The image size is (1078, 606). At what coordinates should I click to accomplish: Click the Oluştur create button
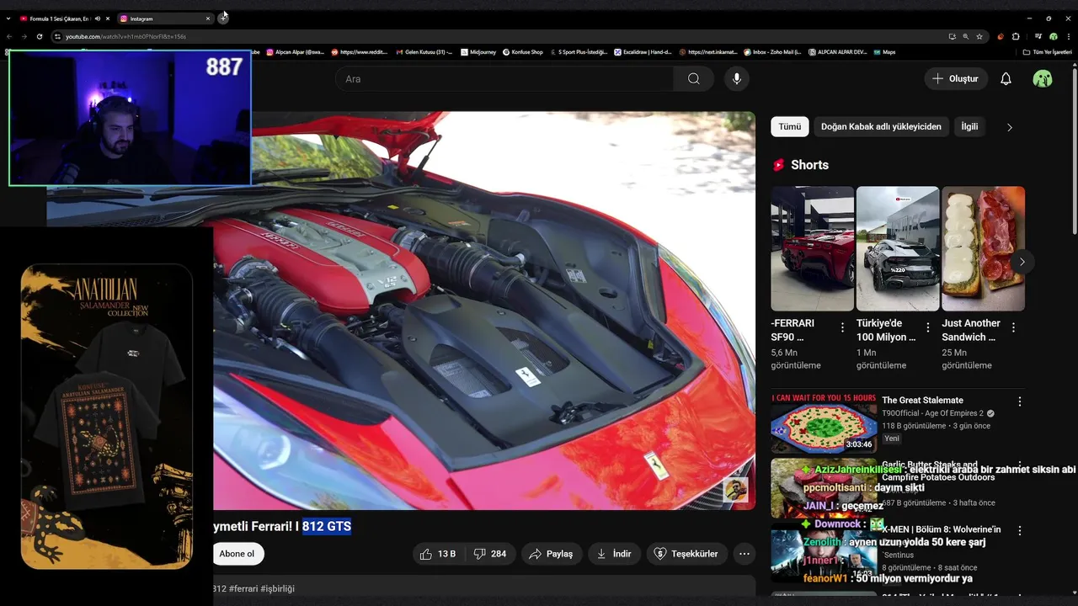pyautogui.click(x=955, y=78)
